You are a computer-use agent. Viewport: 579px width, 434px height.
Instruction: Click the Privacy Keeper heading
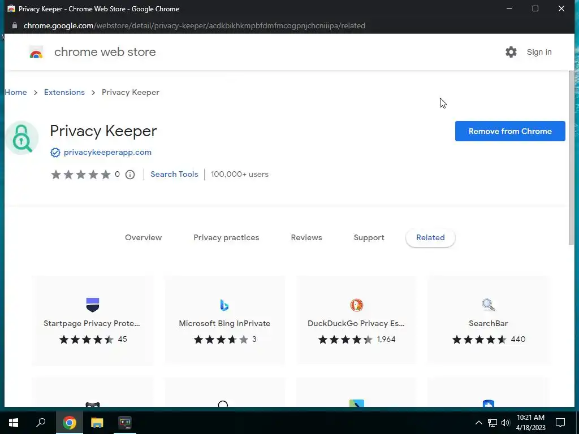pos(103,131)
